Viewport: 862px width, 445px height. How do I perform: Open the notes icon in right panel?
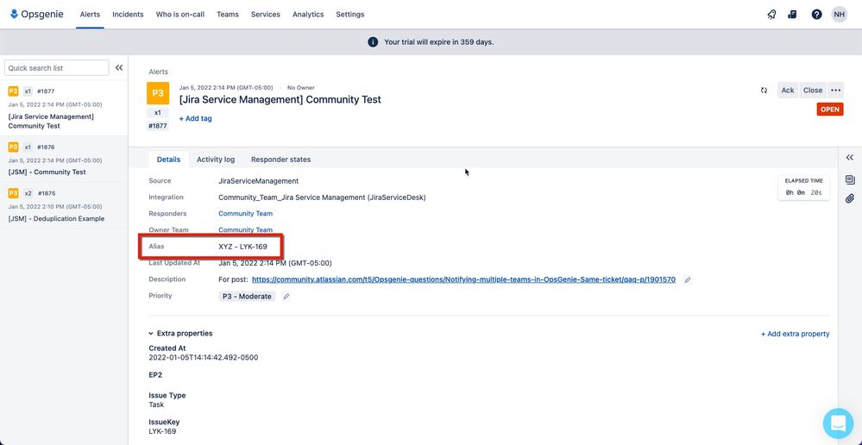pyautogui.click(x=849, y=179)
